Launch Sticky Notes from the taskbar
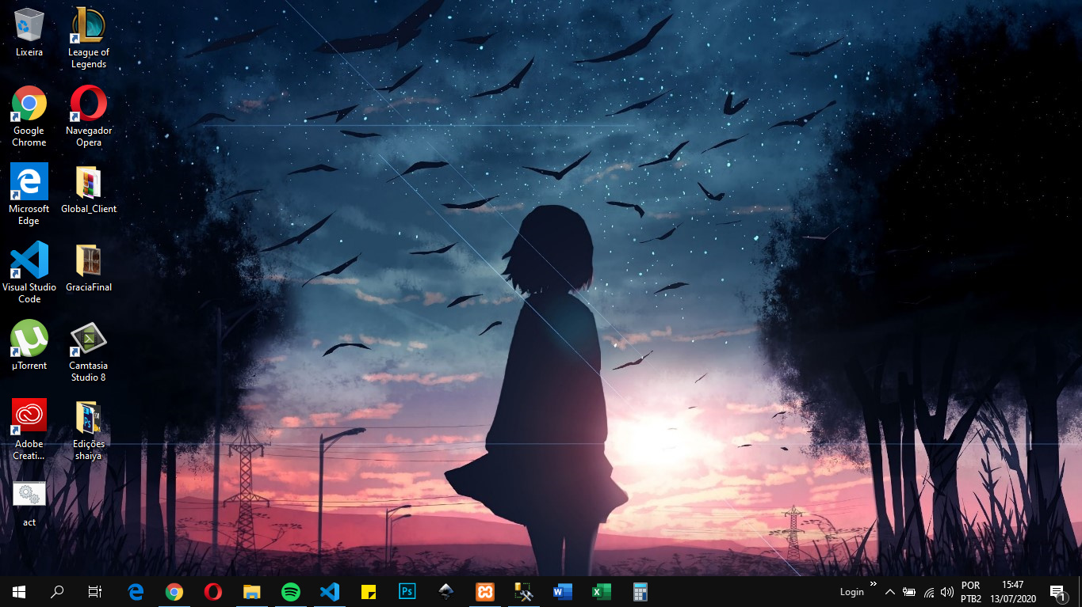This screenshot has height=607, width=1082. 369,591
